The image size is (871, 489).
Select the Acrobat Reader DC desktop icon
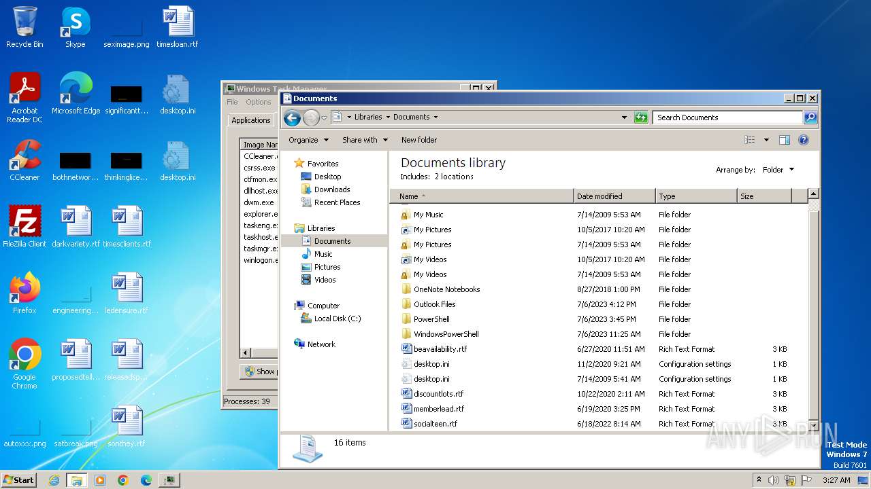24,98
